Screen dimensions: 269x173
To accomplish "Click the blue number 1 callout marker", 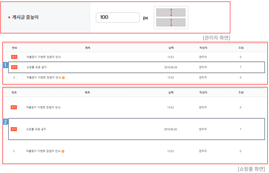I will (x=5, y=65).
